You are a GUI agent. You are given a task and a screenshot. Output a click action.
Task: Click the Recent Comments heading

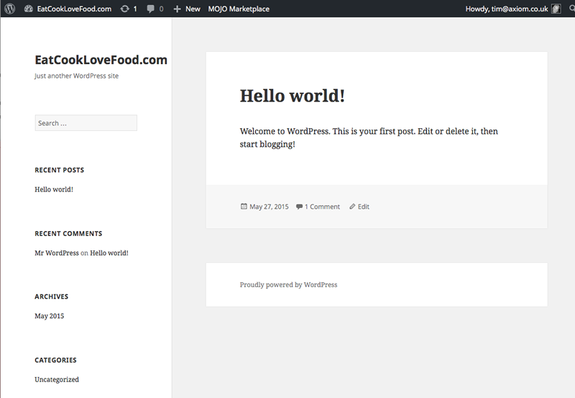point(68,233)
